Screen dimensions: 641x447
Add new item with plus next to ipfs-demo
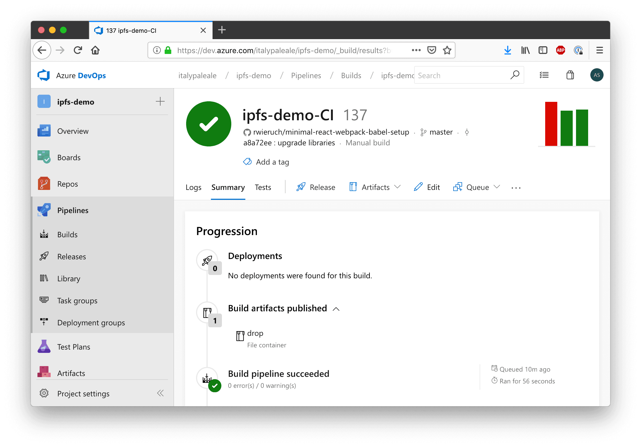[x=160, y=101]
